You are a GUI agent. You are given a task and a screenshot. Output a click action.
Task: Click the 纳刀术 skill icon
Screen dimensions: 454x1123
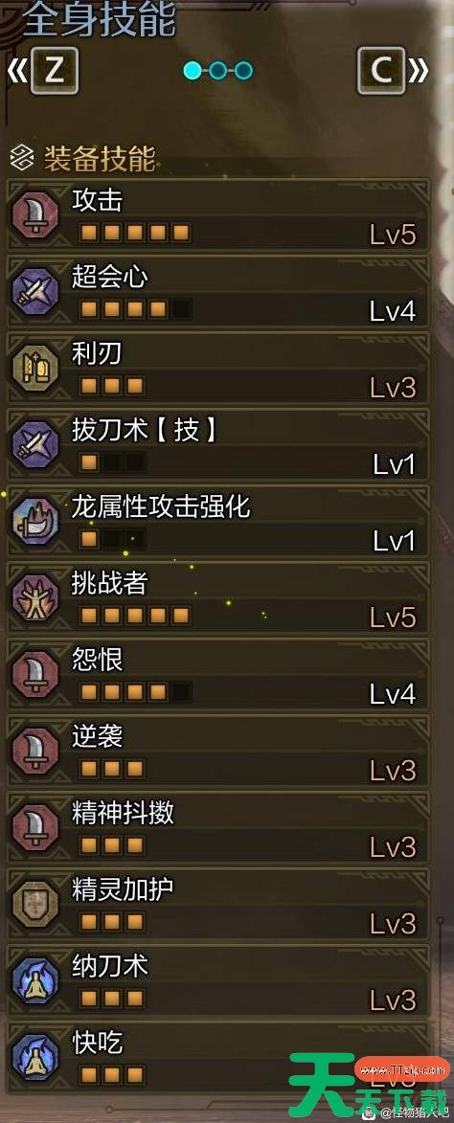35,980
